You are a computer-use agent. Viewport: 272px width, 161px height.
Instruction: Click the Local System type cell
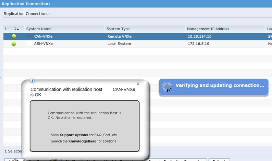coord(119,44)
